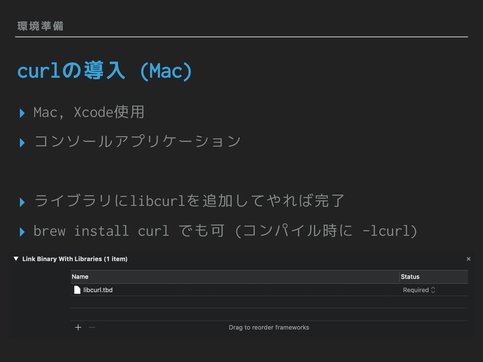Collapse the Link Binary With Libraries section
The height and width of the screenshot is (362, 483).
(x=16, y=259)
